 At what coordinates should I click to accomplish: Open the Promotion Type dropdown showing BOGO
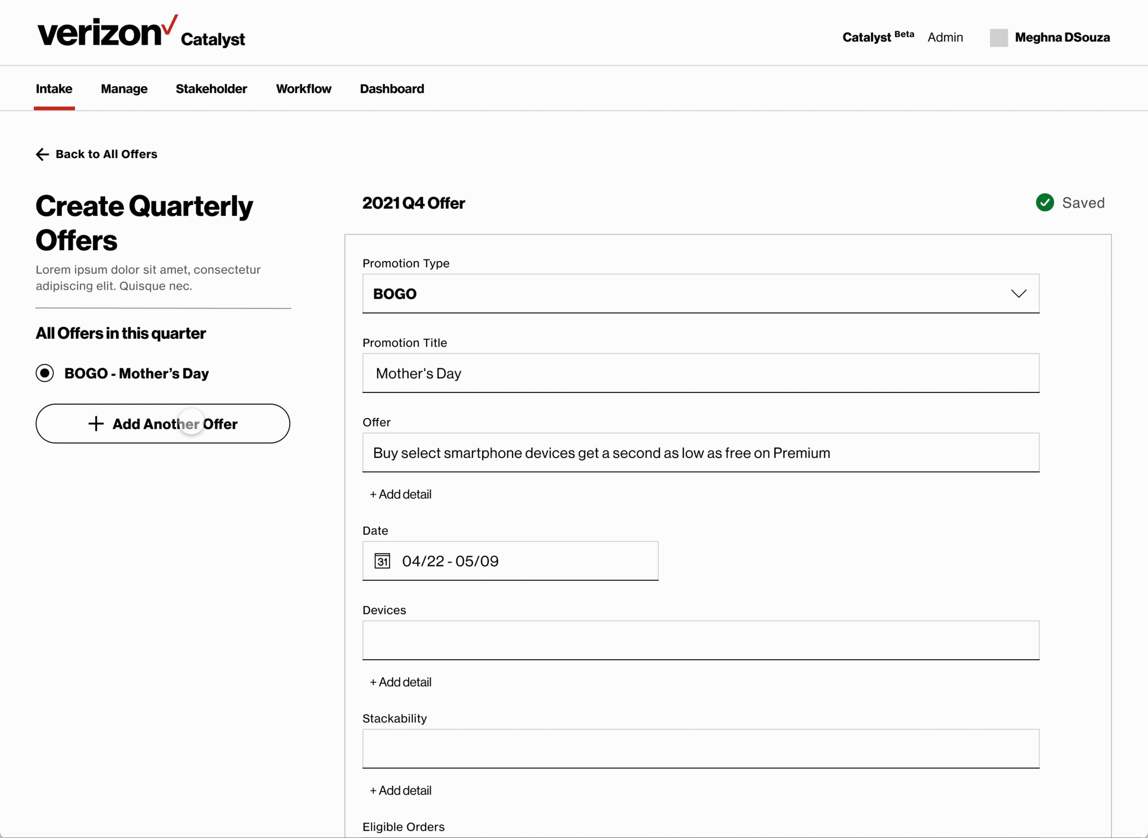[700, 293]
